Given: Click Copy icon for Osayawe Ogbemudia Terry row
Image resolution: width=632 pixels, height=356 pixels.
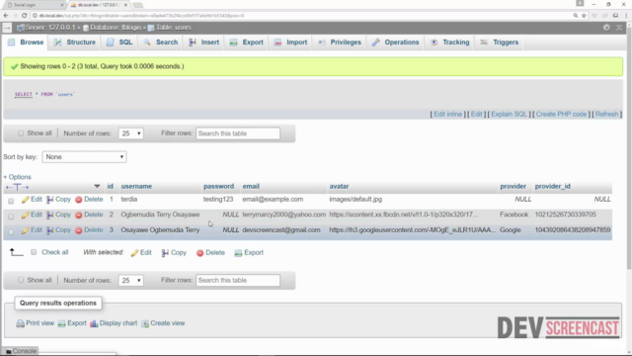Looking at the screenshot, I should click(50, 230).
